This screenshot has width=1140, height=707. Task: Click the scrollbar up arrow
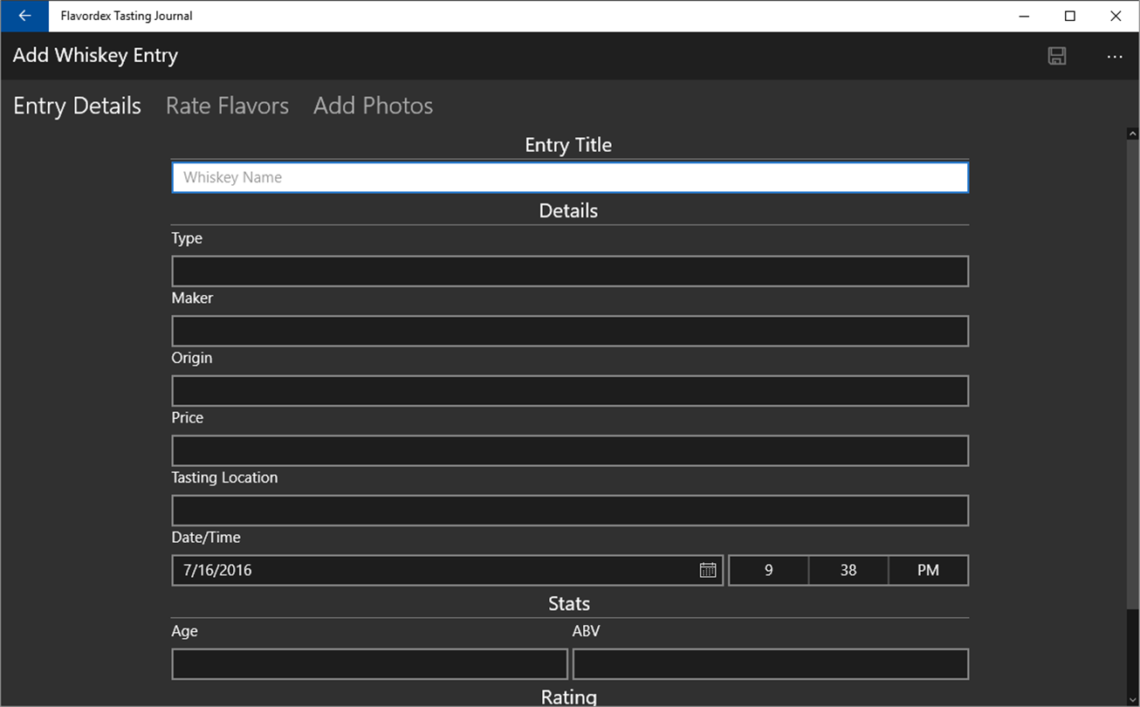point(1133,134)
